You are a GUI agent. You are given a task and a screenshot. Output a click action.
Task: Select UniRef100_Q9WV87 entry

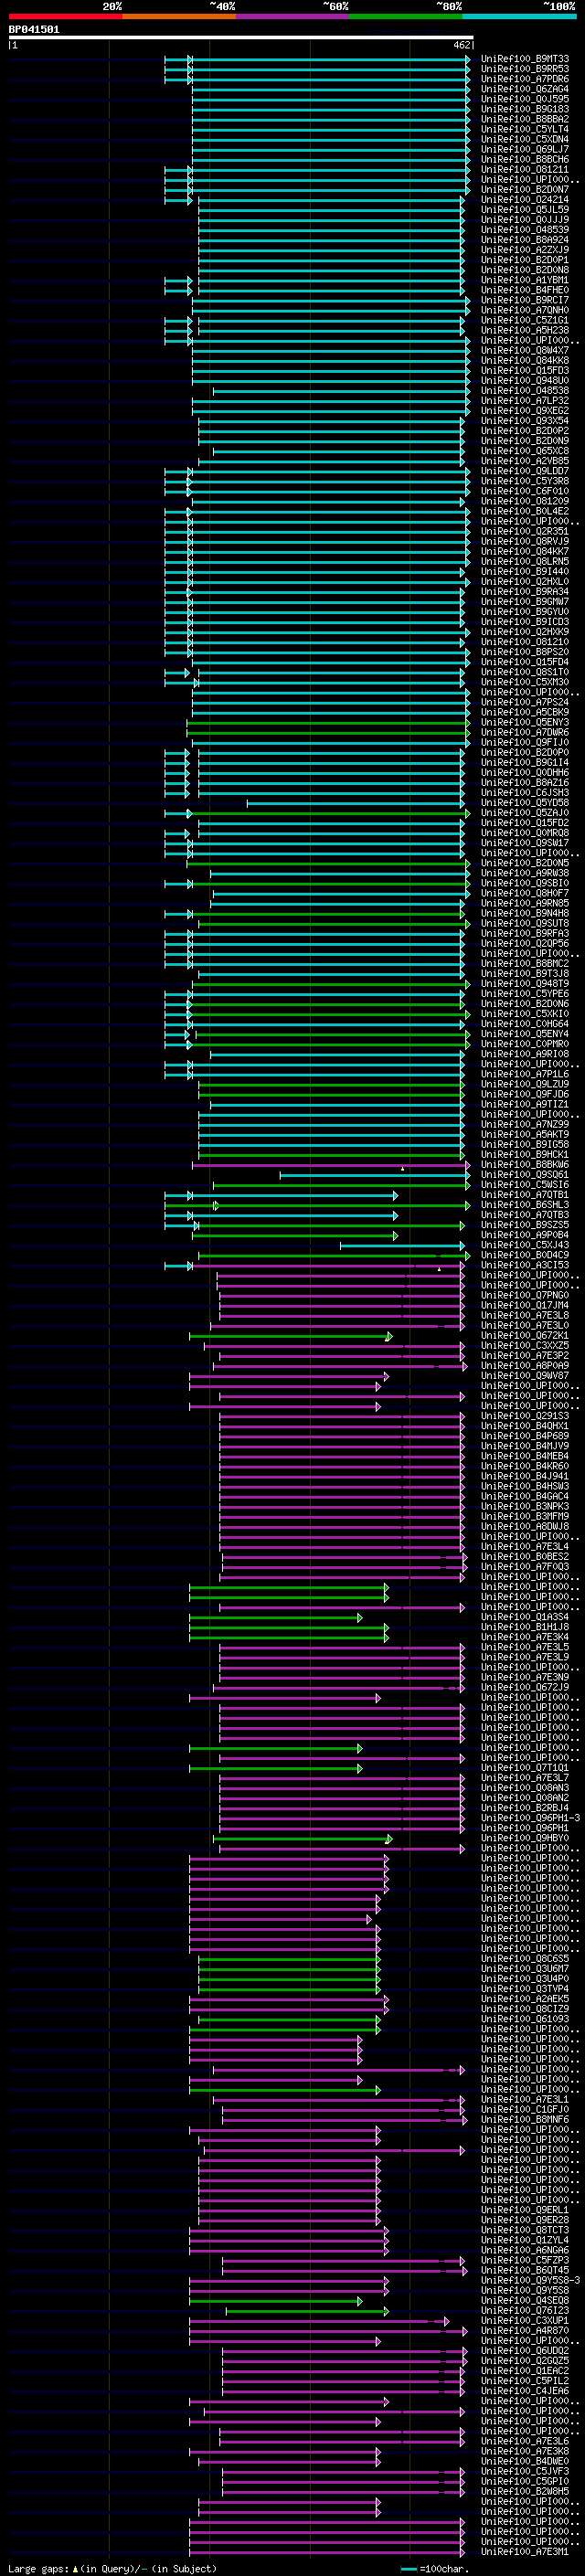525,1375
